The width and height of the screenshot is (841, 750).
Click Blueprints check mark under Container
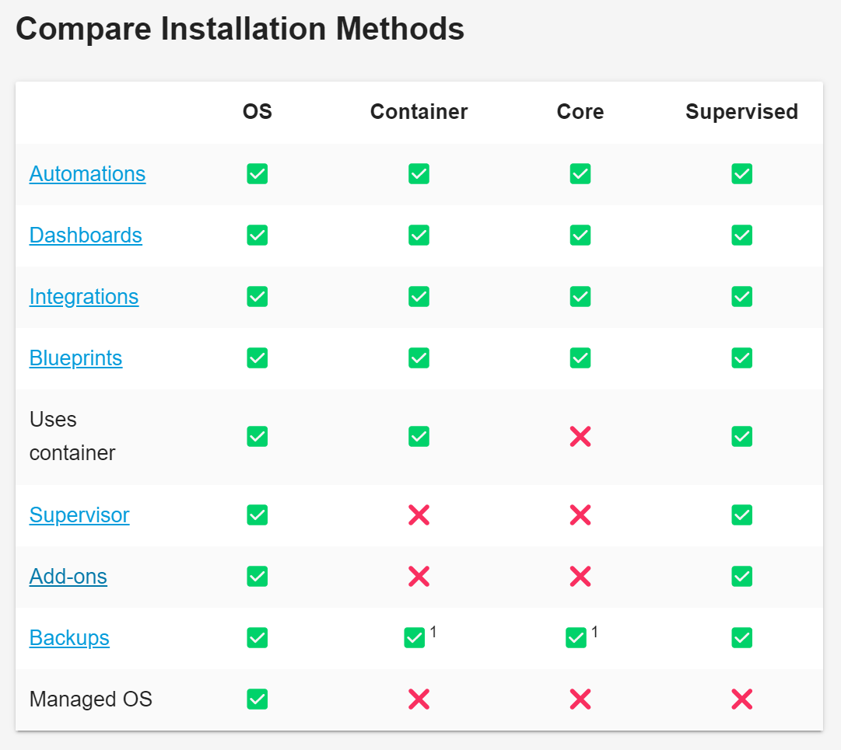click(x=419, y=358)
